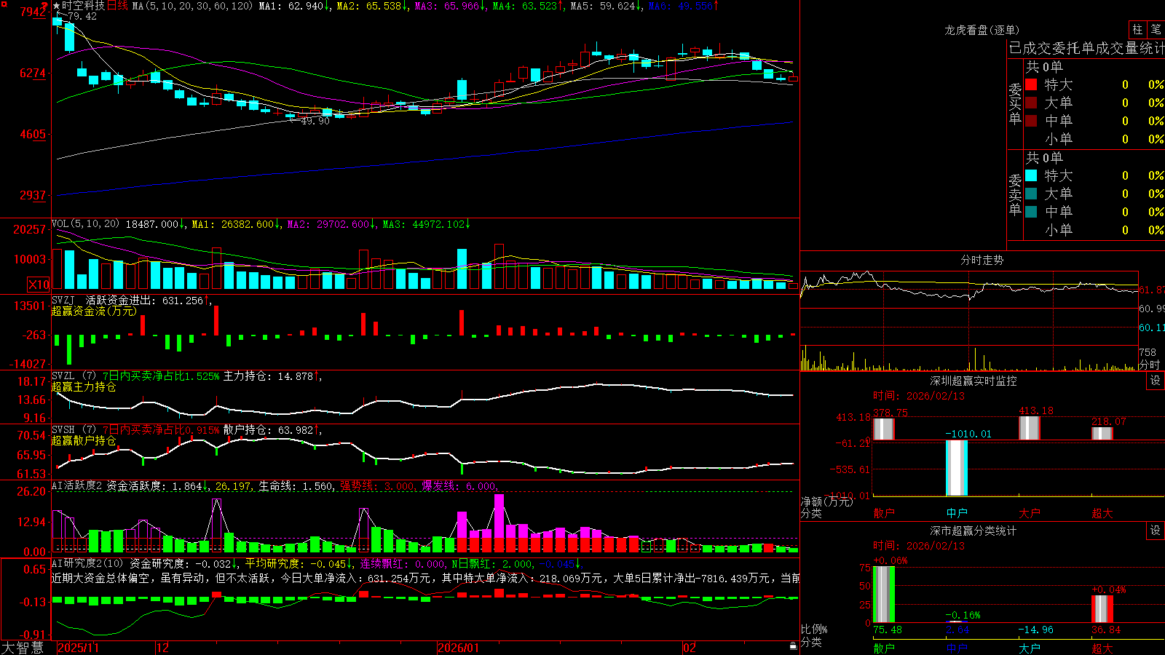Click 散户 category in 深市超赢分类统计 chart
The image size is (1165, 655).
pos(884,648)
